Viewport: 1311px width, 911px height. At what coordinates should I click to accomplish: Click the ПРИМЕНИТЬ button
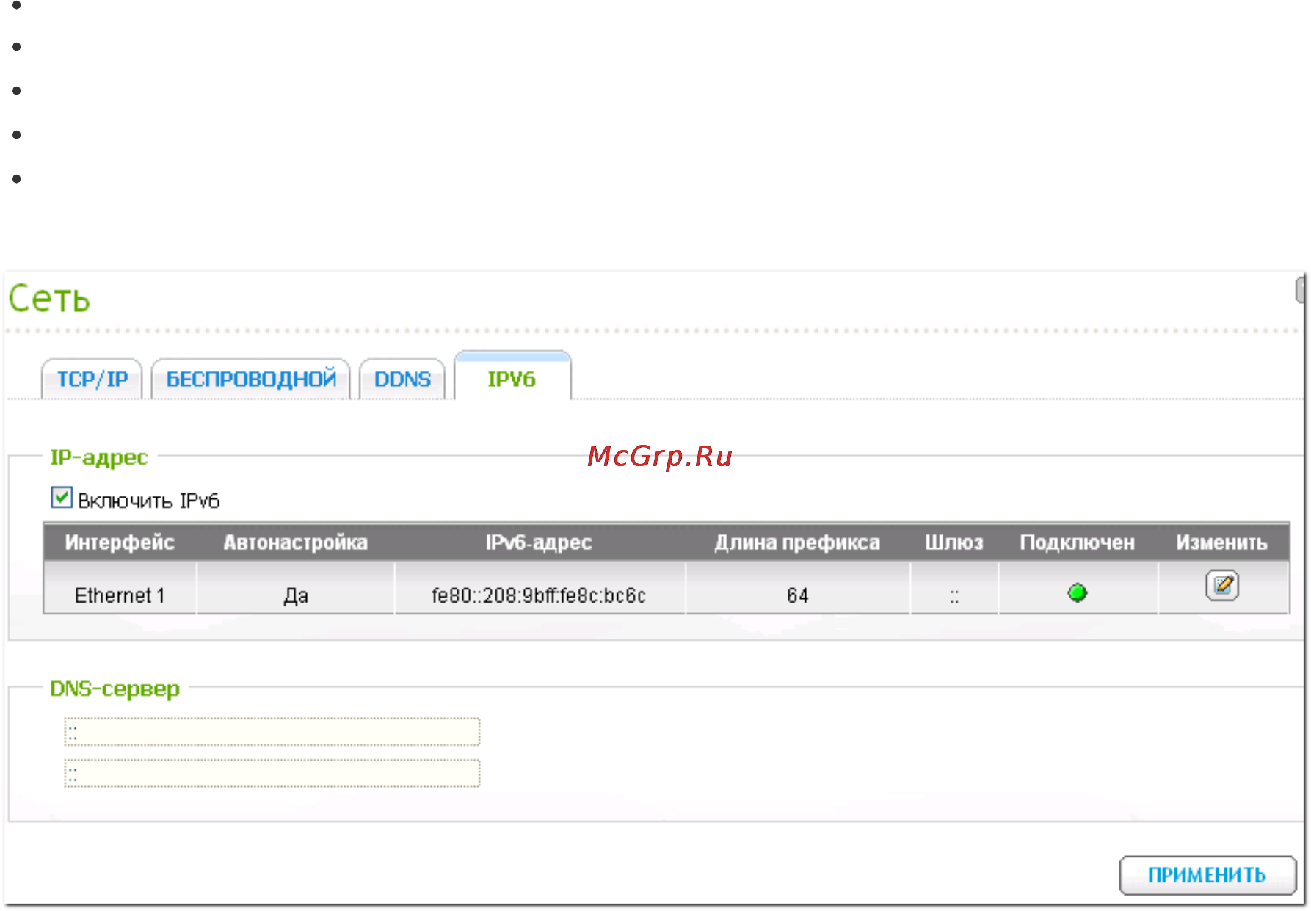pyautogui.click(x=1207, y=875)
